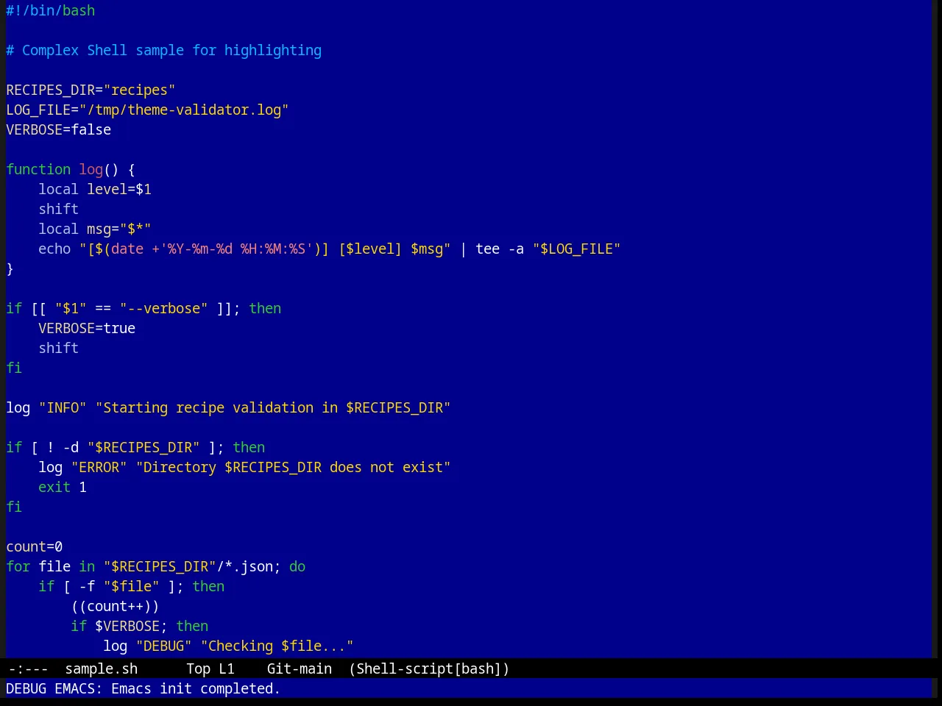942x706 pixels.
Task: Click 'if $VERBOSE; then' line
Action: pos(140,626)
